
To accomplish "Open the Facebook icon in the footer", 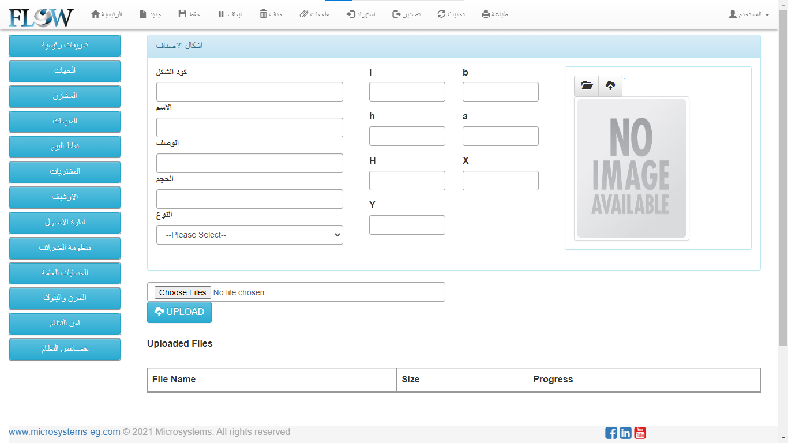I will 611,433.
